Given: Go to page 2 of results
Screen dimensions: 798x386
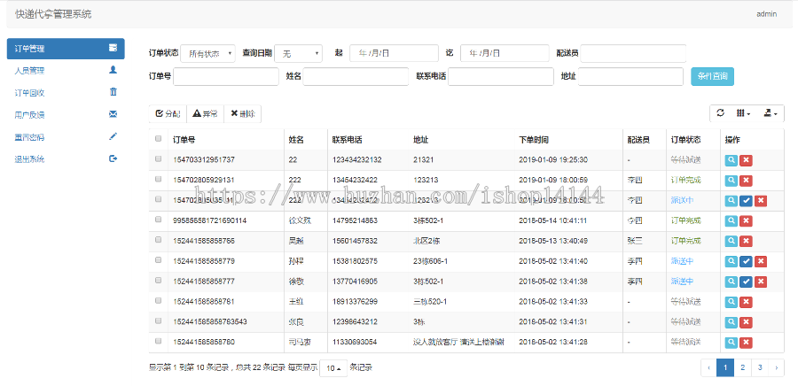Looking at the screenshot, I should 742,367.
